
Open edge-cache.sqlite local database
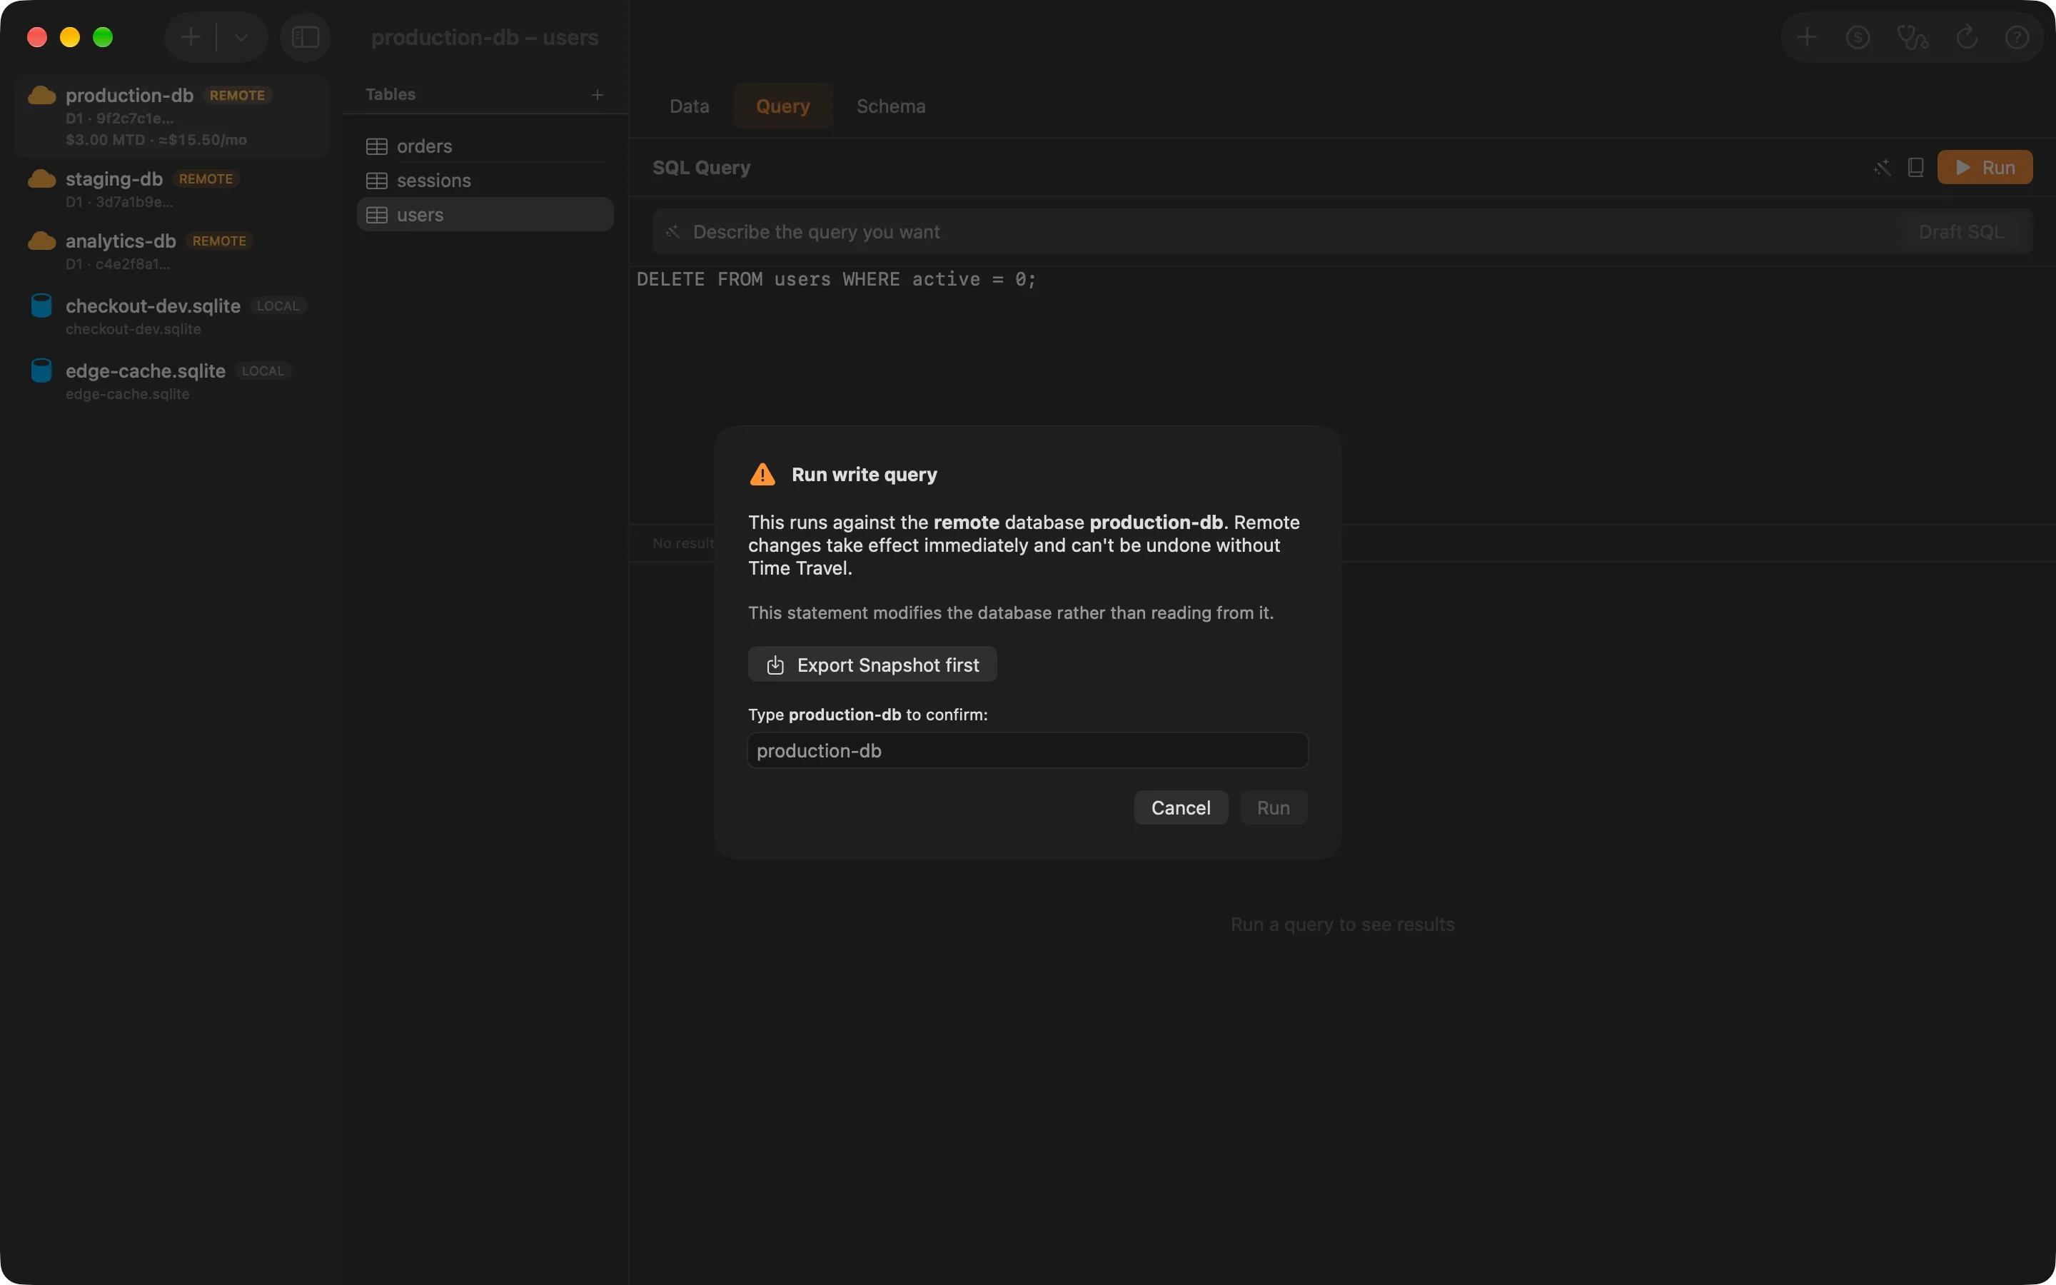pyautogui.click(x=171, y=382)
